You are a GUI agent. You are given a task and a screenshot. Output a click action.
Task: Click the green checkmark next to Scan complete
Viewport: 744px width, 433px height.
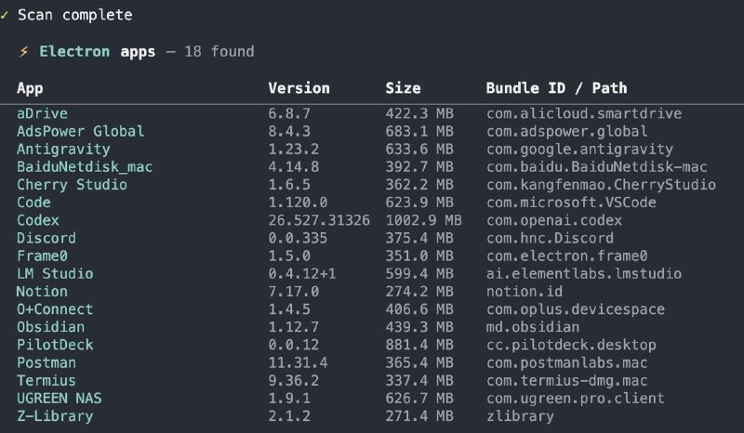click(5, 15)
